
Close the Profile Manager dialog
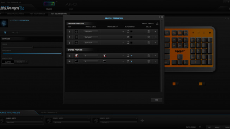point(162,17)
